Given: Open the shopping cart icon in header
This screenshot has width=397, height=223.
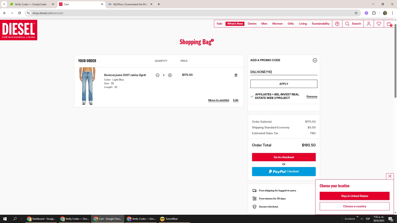Looking at the screenshot, I should click(x=389, y=24).
